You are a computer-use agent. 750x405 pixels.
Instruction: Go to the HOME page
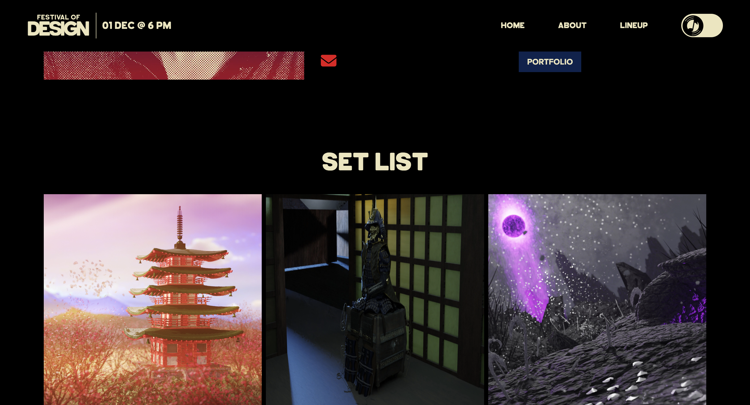coord(512,25)
